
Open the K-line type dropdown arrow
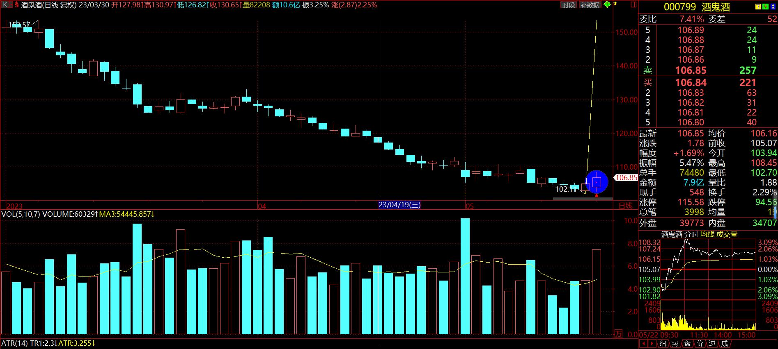click(x=11, y=5)
